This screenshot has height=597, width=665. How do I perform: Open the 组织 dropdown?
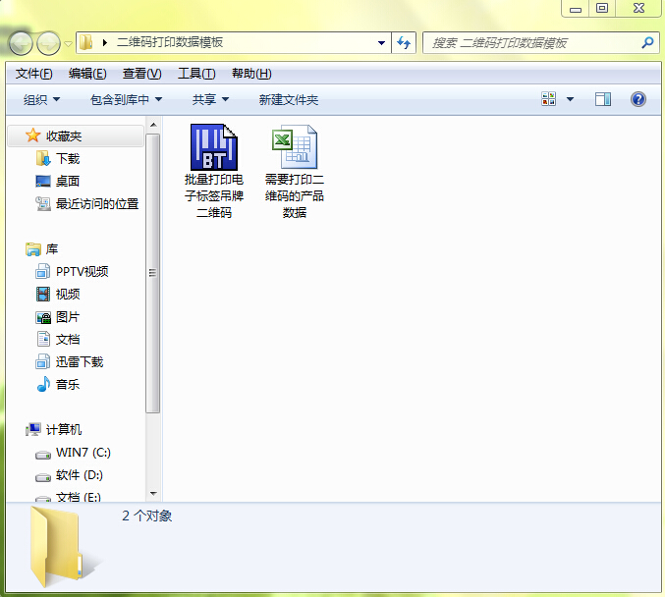click(x=41, y=99)
